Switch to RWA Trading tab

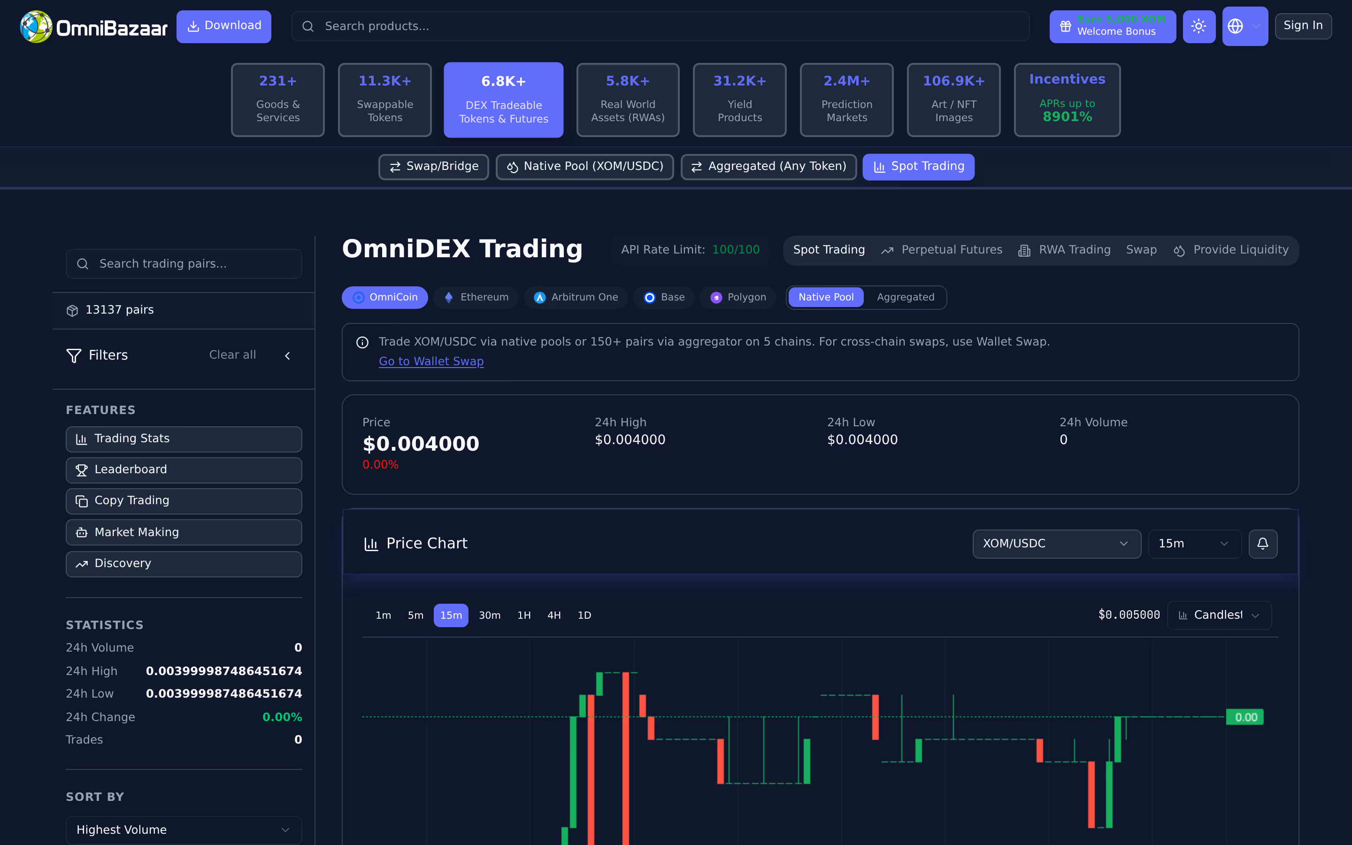pyautogui.click(x=1065, y=250)
